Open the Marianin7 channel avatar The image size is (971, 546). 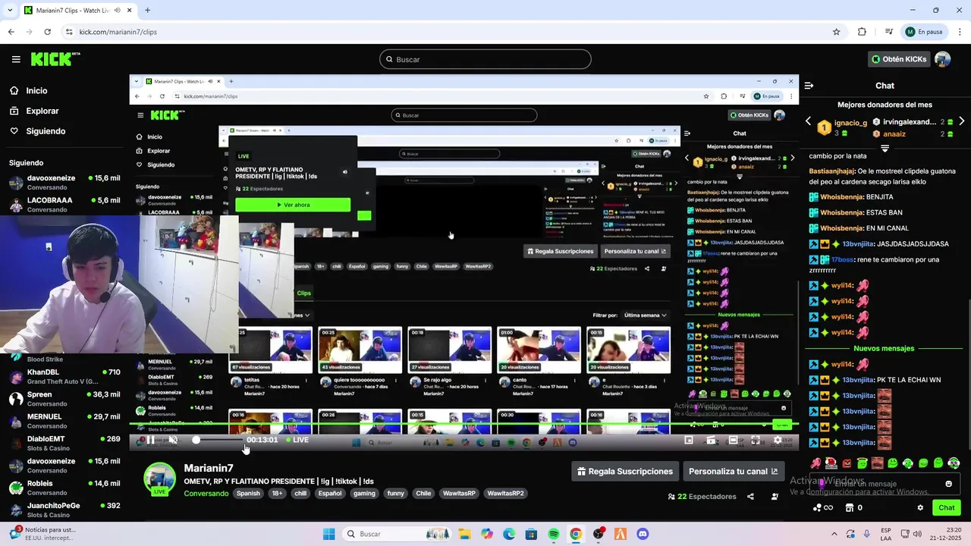click(x=160, y=479)
